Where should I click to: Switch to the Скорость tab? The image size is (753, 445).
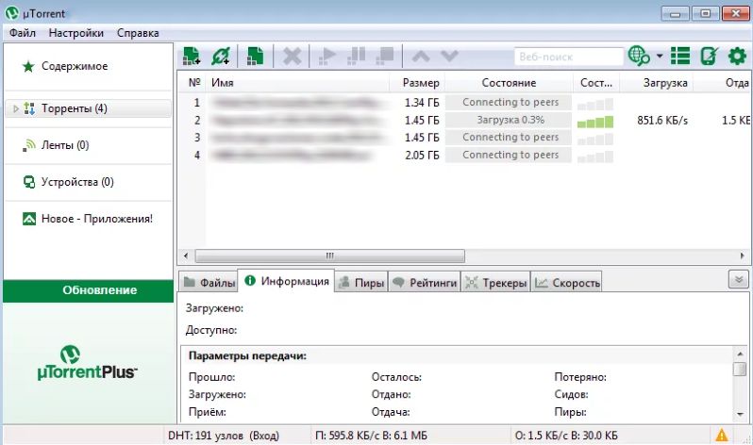pyautogui.click(x=567, y=283)
